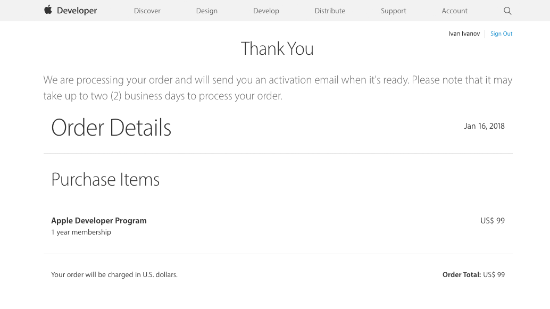550x309 pixels.
Task: Select the Design navigation item
Action: click(x=206, y=11)
